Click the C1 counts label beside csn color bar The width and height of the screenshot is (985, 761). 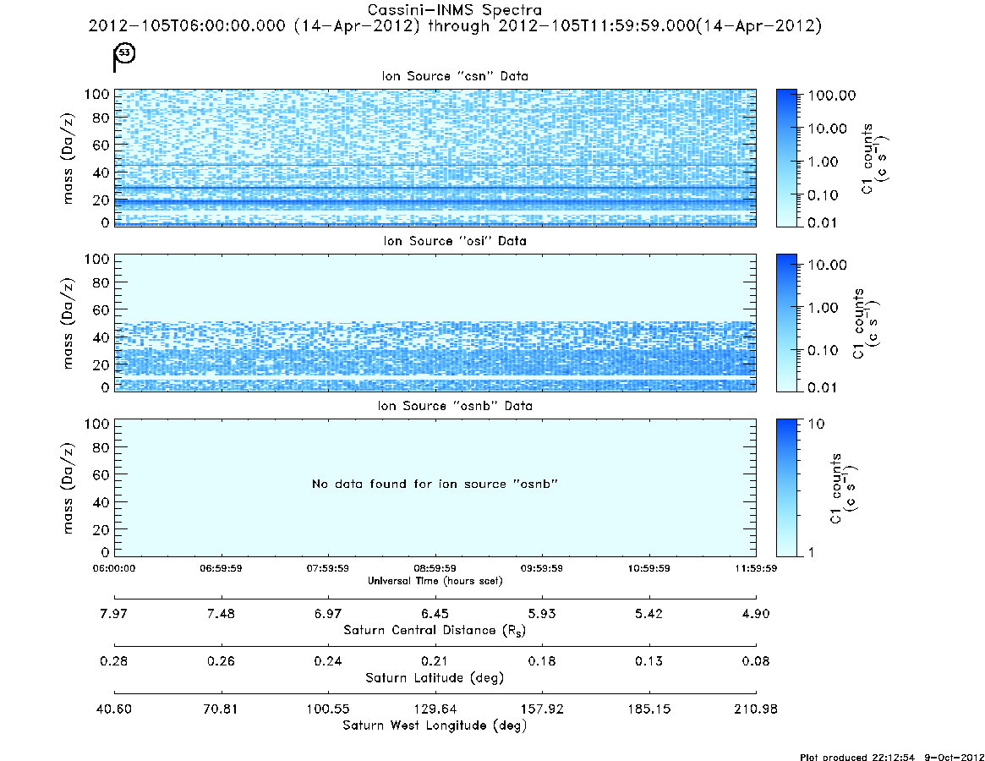tap(874, 158)
